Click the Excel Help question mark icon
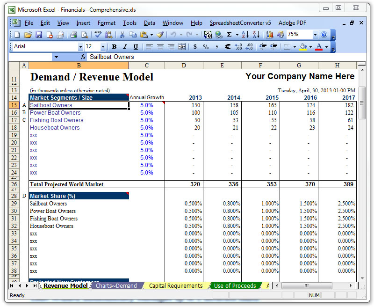Image resolution: width=374 pixels, height=307 pixels. [x=324, y=35]
